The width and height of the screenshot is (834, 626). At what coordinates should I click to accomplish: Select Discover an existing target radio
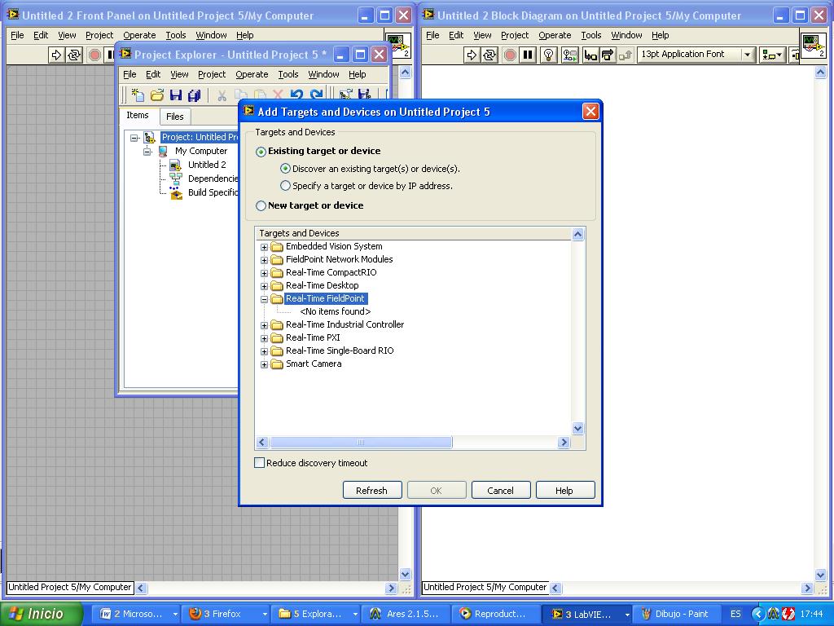[x=286, y=169]
